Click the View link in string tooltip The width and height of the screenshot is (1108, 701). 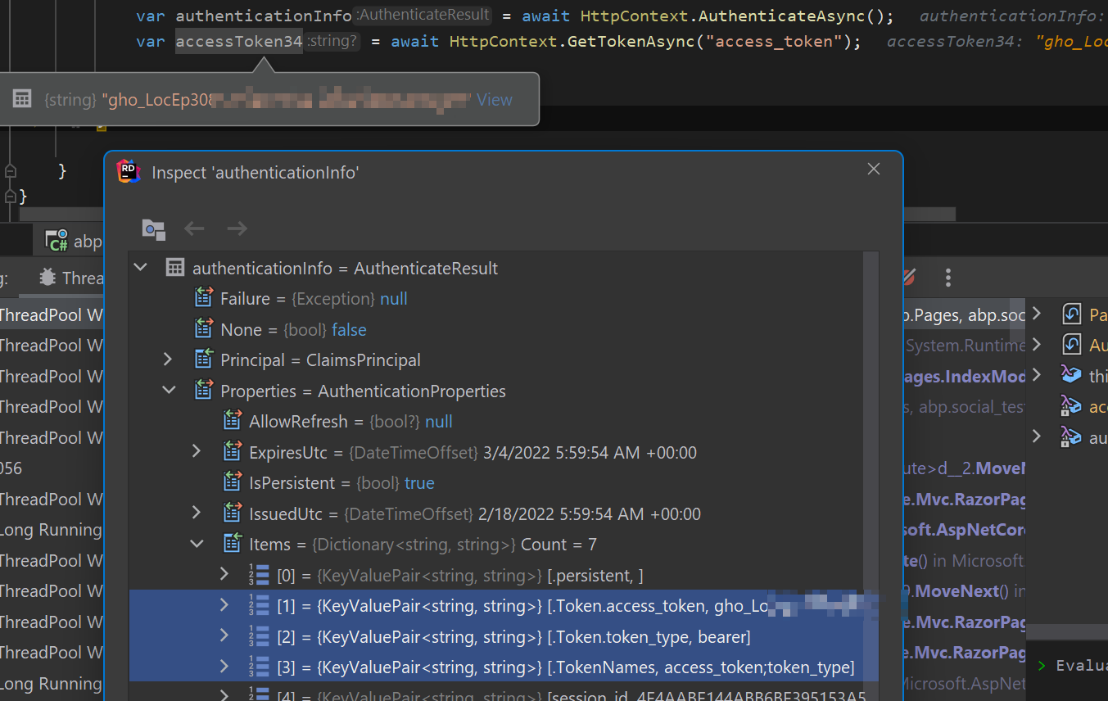coord(495,100)
